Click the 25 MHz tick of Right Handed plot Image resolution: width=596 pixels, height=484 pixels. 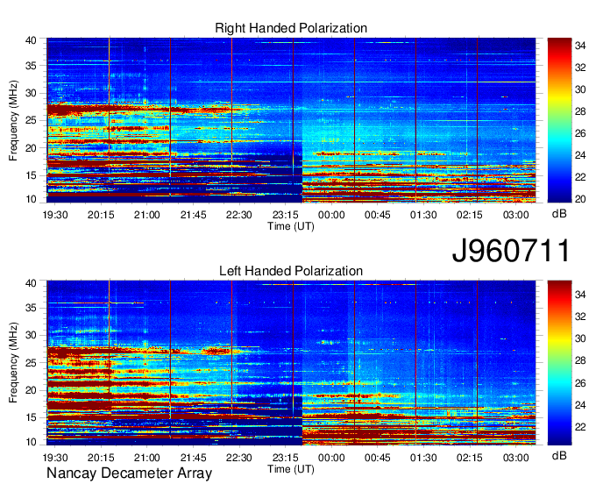click(31, 121)
